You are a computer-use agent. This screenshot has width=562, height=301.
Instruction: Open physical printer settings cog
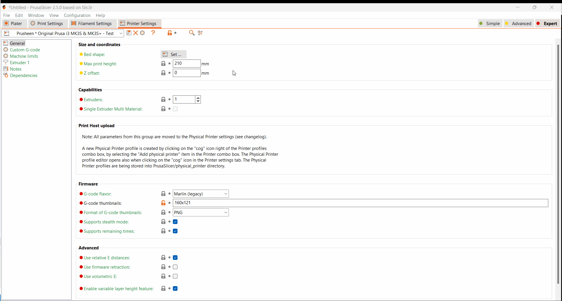coord(142,33)
